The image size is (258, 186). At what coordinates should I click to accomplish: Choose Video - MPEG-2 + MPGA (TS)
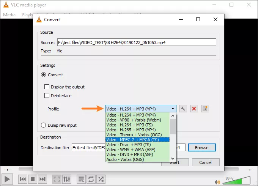(137, 140)
